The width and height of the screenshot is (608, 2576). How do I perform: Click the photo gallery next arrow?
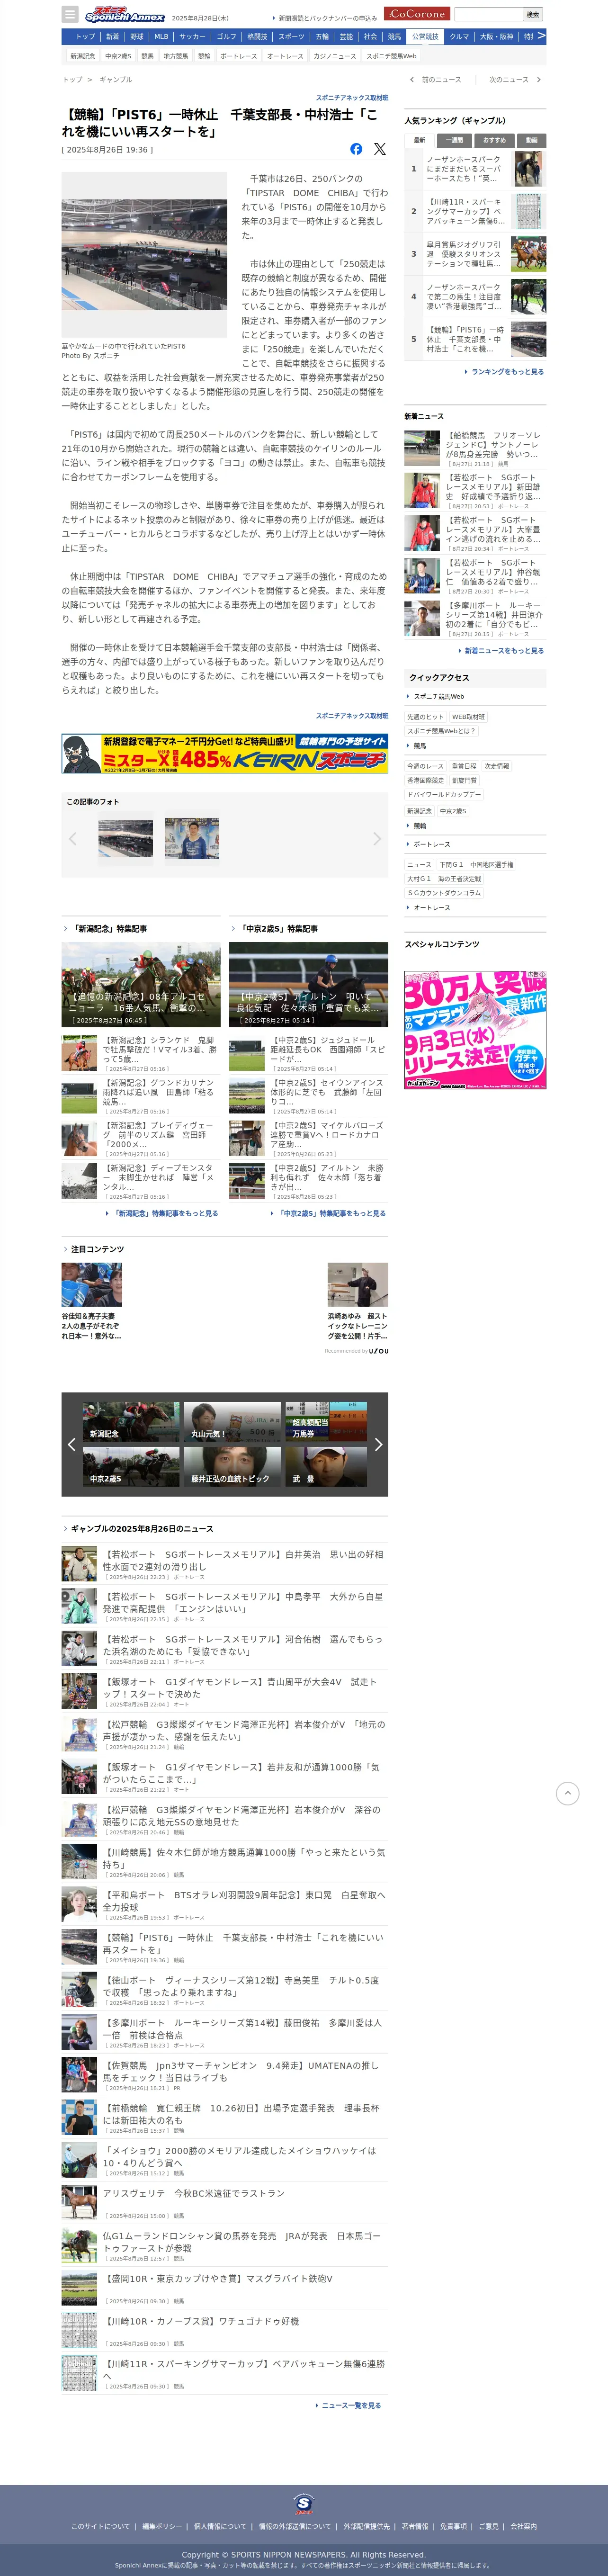(377, 838)
